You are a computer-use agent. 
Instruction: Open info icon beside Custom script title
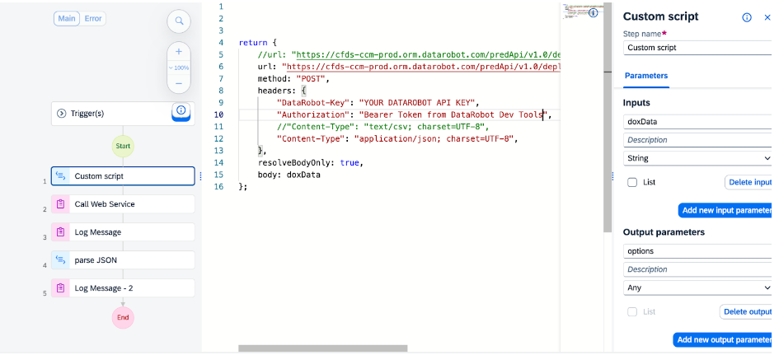tap(747, 17)
